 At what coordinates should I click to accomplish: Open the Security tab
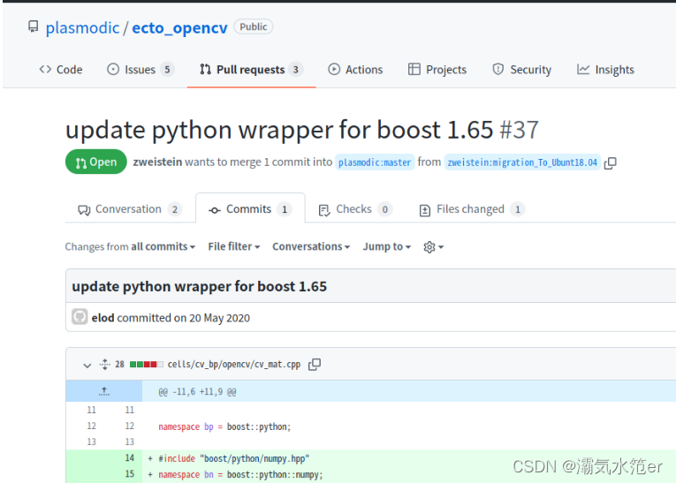pyautogui.click(x=521, y=70)
